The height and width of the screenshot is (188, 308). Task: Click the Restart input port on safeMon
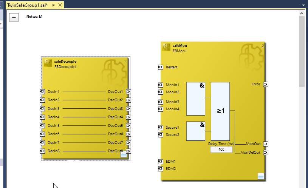(x=161, y=67)
